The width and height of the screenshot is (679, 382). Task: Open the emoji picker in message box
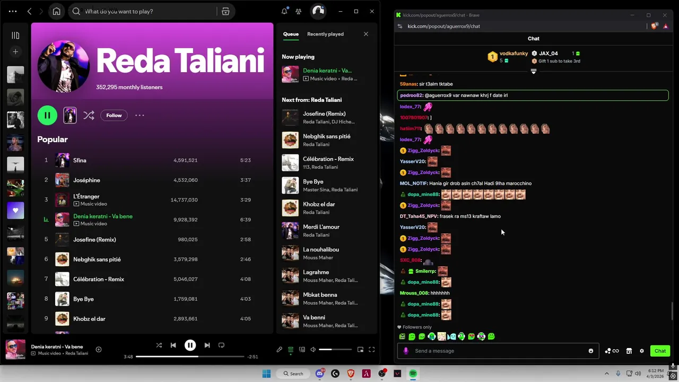(x=590, y=351)
